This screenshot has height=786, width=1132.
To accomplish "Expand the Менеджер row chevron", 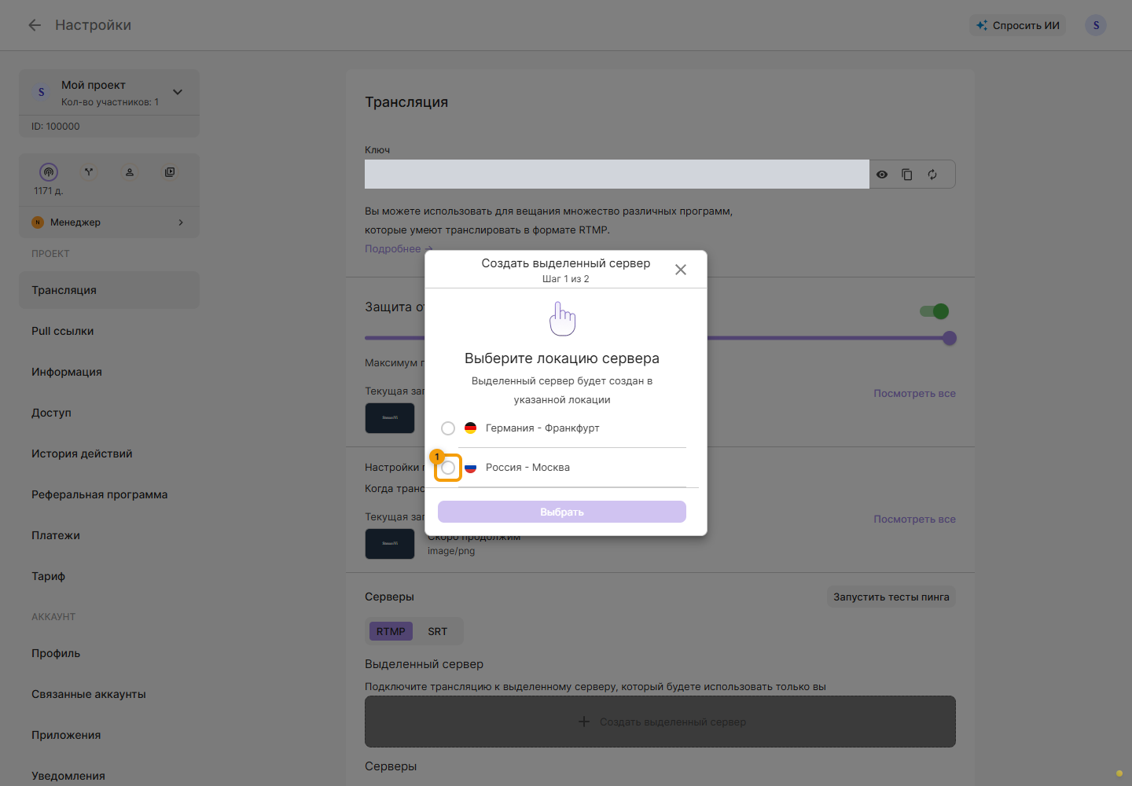I will click(x=181, y=222).
